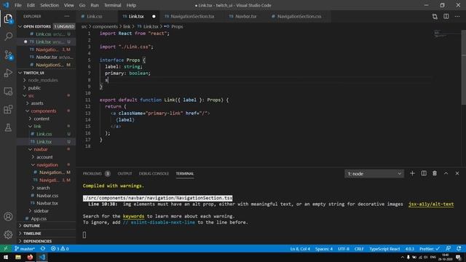Change line ending via CRLF item
Image resolution: width=466 pixels, height=262 pixels.
[359, 249]
